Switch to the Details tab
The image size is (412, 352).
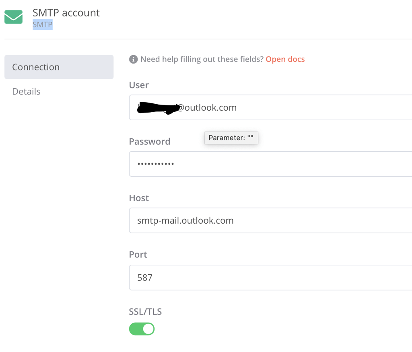26,91
